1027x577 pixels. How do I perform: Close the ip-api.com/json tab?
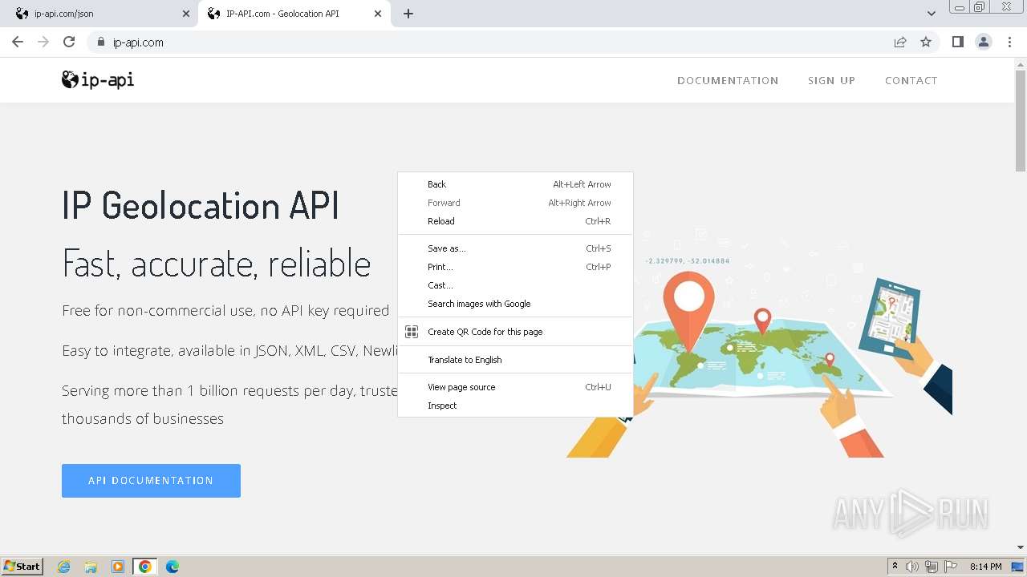coord(186,14)
